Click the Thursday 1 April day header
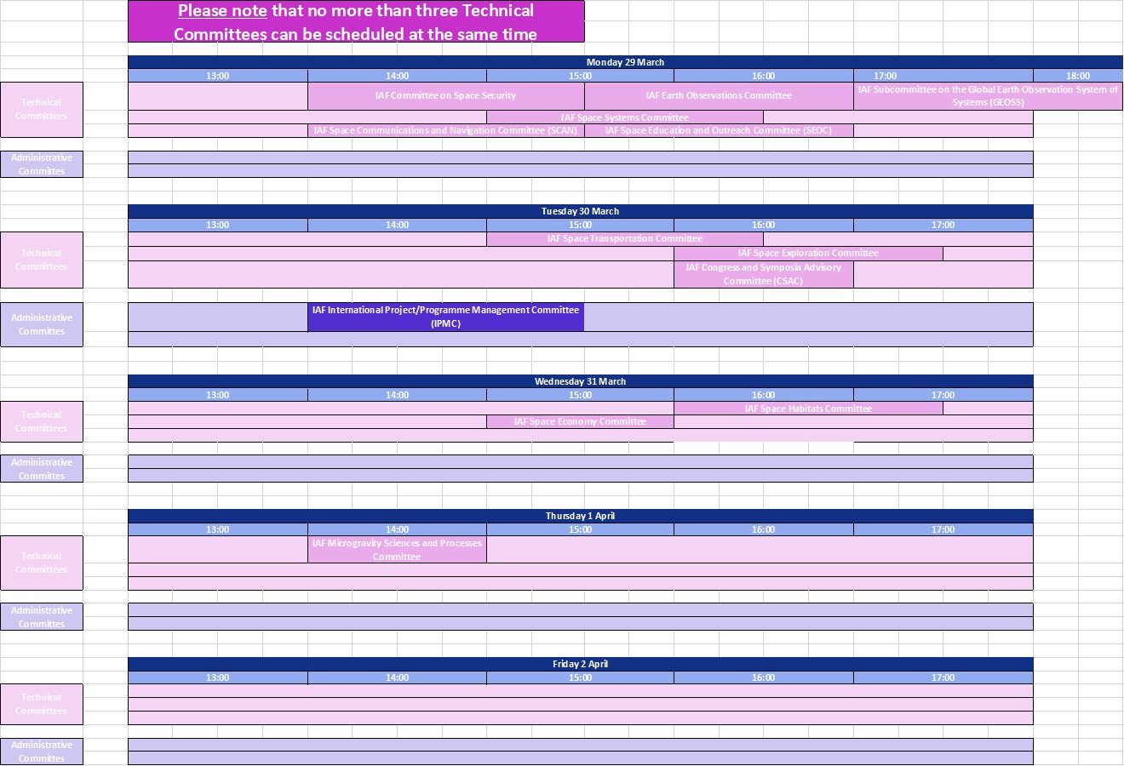The image size is (1124, 766). pyautogui.click(x=581, y=516)
